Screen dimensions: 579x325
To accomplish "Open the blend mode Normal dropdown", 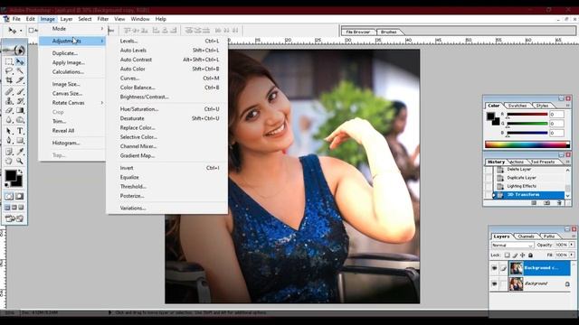I will tap(513, 245).
